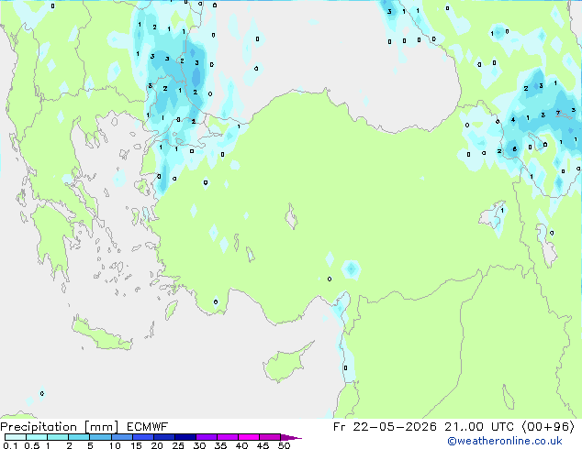
Task: Pick the 10–15 mm legend swatch
Action: 122,437
